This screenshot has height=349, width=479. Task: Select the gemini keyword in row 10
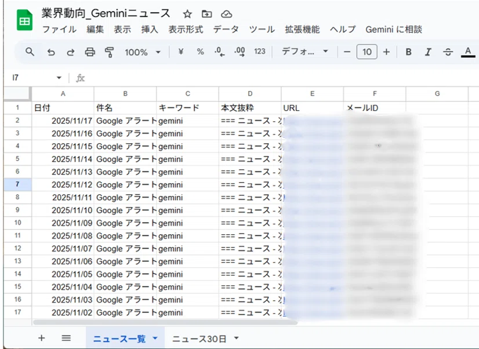[187, 223]
